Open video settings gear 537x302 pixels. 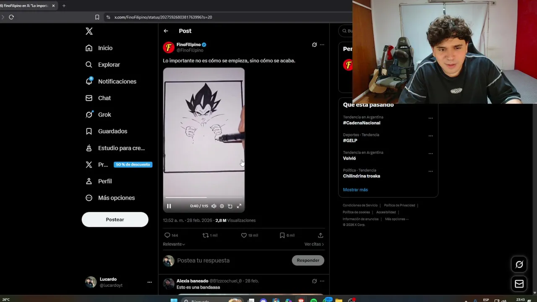coord(222,206)
